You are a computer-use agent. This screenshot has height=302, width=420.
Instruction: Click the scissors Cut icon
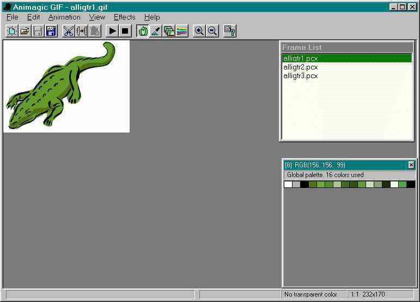[x=68, y=31]
